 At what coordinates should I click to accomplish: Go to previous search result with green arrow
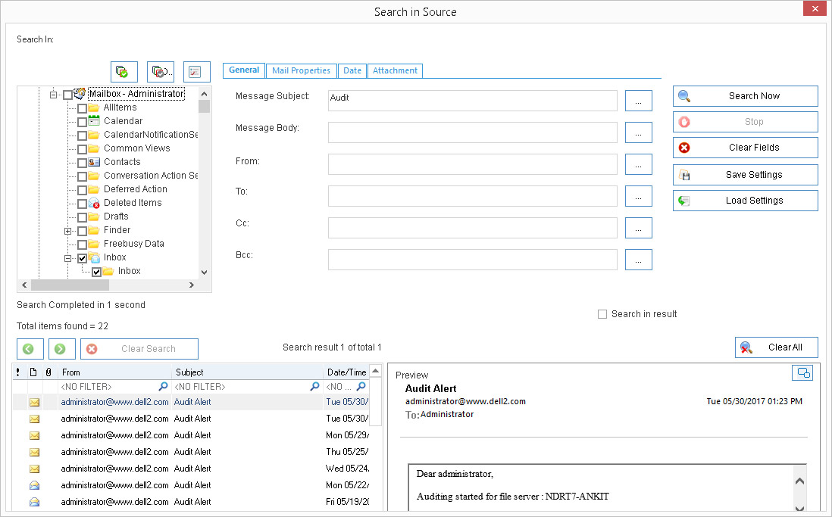tap(30, 349)
